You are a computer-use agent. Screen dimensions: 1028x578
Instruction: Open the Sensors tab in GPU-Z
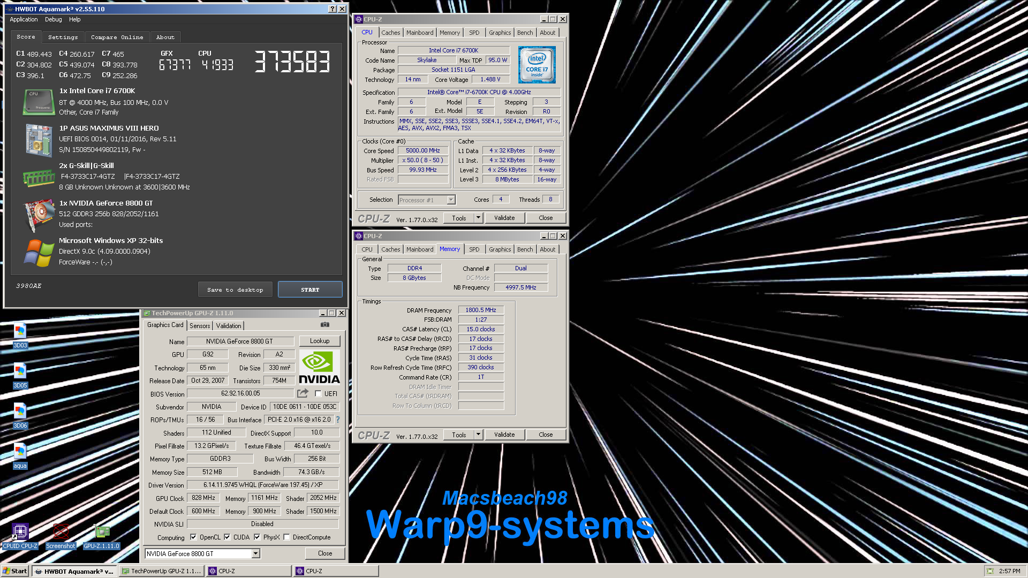200,325
